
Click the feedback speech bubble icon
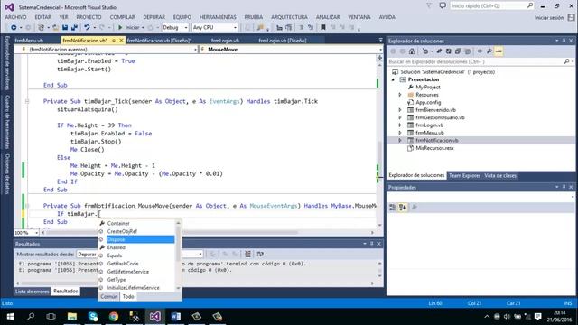[443, 5]
